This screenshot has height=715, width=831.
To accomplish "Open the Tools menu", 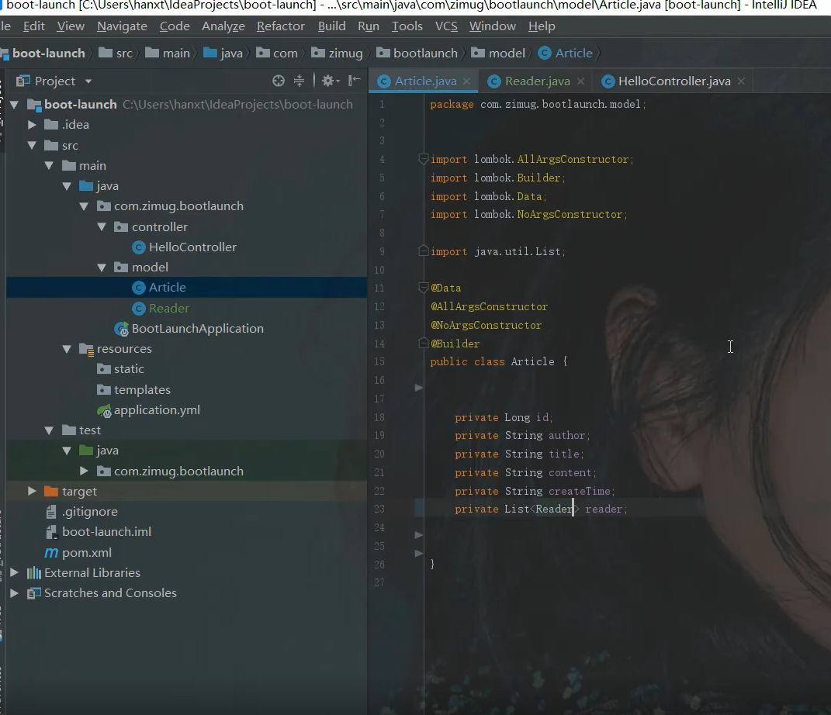I will point(407,26).
